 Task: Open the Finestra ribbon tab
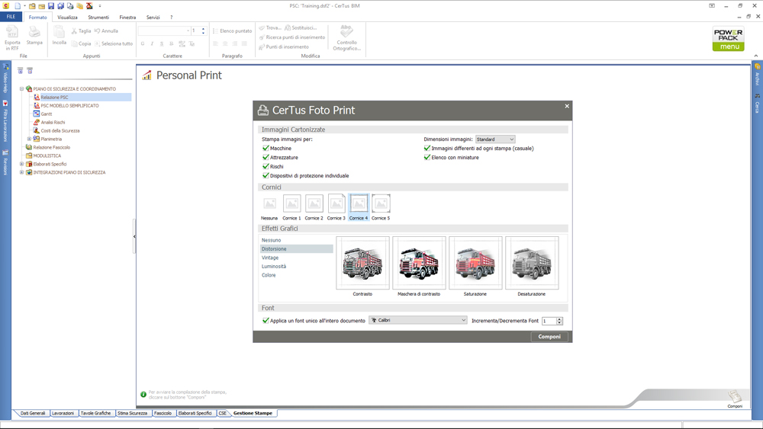tap(127, 18)
